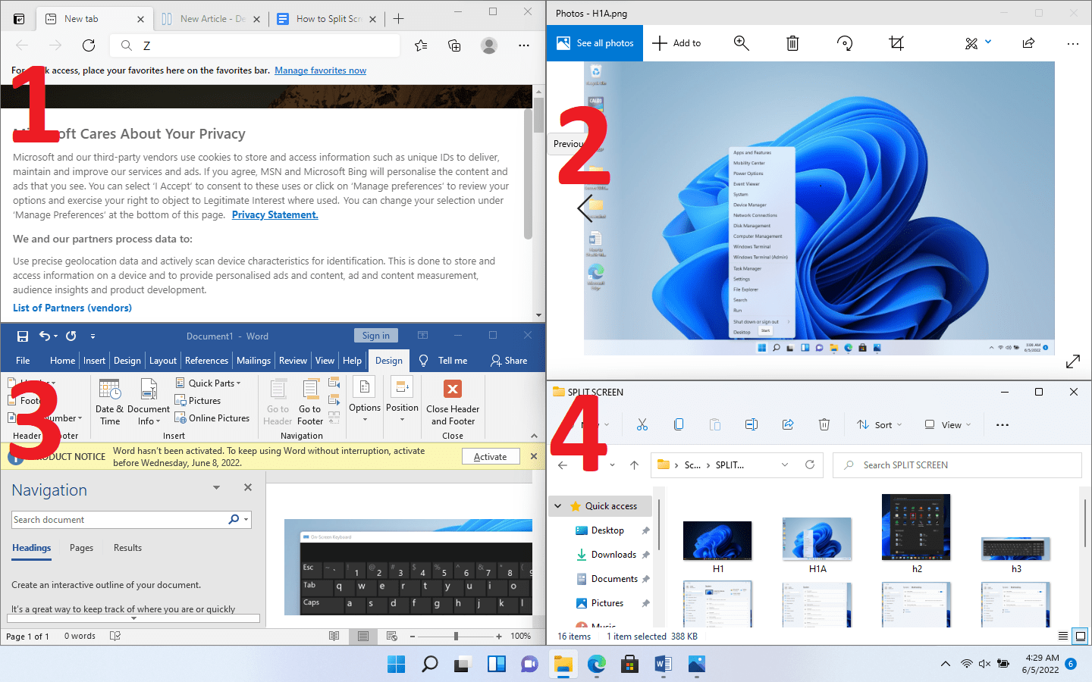Viewport: 1092px width, 682px height.
Task: Expand Position dropdown in Word ribbon
Action: click(x=402, y=402)
